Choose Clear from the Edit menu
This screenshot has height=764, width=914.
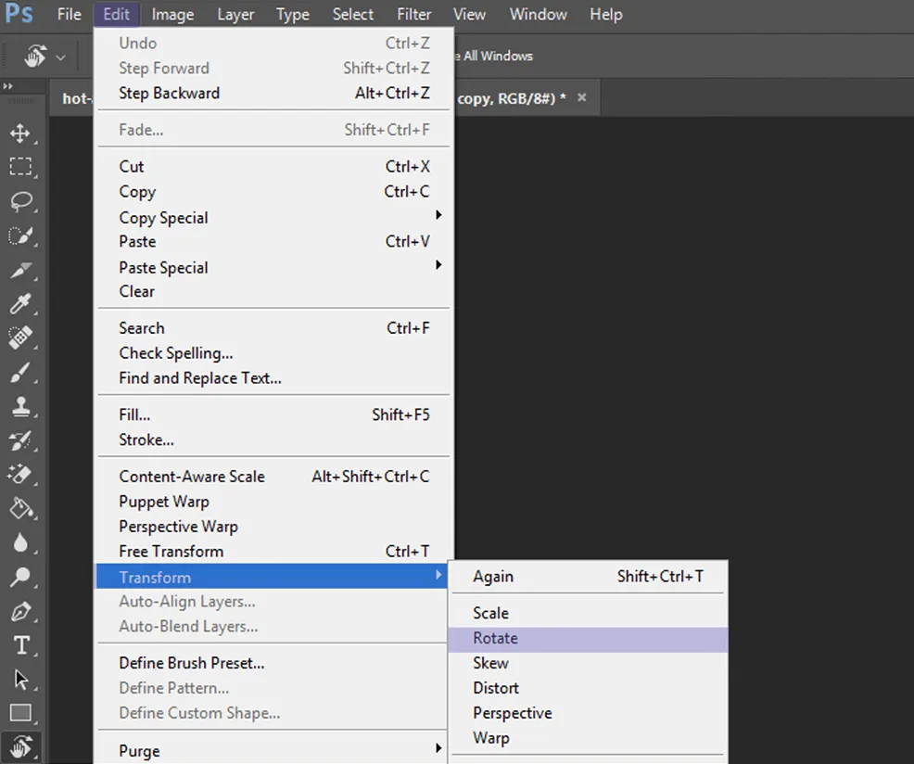273,291
